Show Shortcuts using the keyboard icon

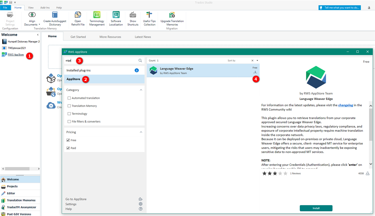[x=133, y=18]
